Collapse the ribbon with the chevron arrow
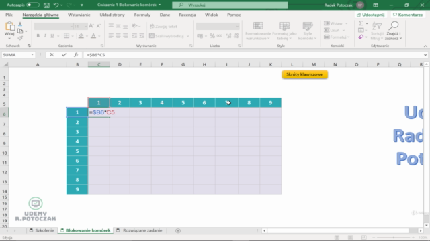Image resolution: width=430 pixels, height=241 pixels. 425,46
